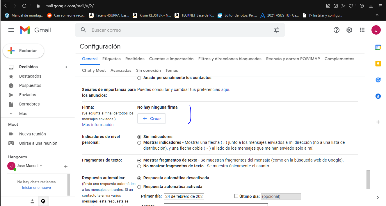Select Mostrar indicadores radio button
Viewport: 386px width, 206px height.
click(139, 143)
